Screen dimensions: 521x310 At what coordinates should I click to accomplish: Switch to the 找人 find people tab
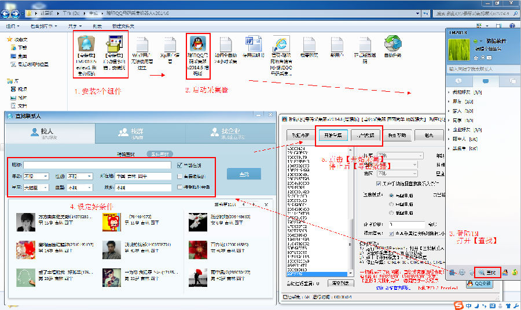click(x=50, y=133)
